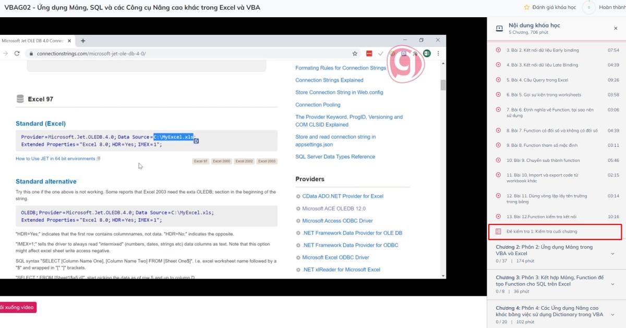Click the new tab plus icon in the video's browser
The height and width of the screenshot is (328, 626).
pyautogui.click(x=83, y=41)
